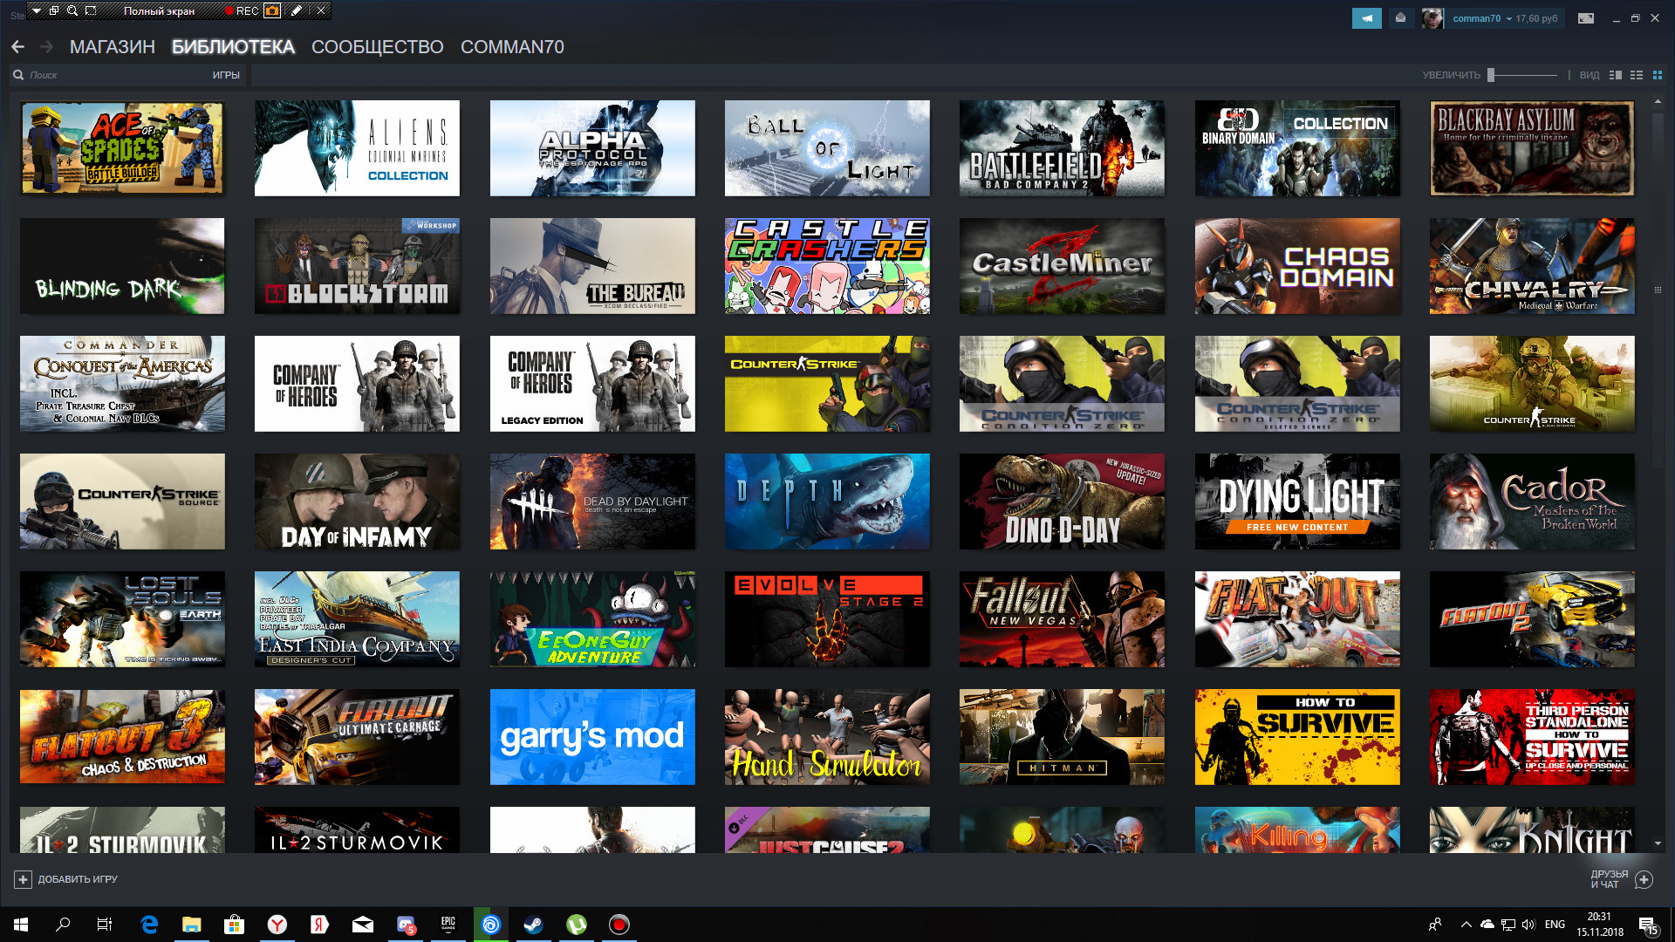Select the Blockstorm game tile

pos(357,266)
